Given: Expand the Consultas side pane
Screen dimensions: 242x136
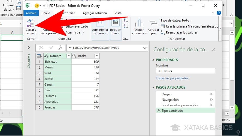Looking at the screenshot, I should (x=29, y=47).
